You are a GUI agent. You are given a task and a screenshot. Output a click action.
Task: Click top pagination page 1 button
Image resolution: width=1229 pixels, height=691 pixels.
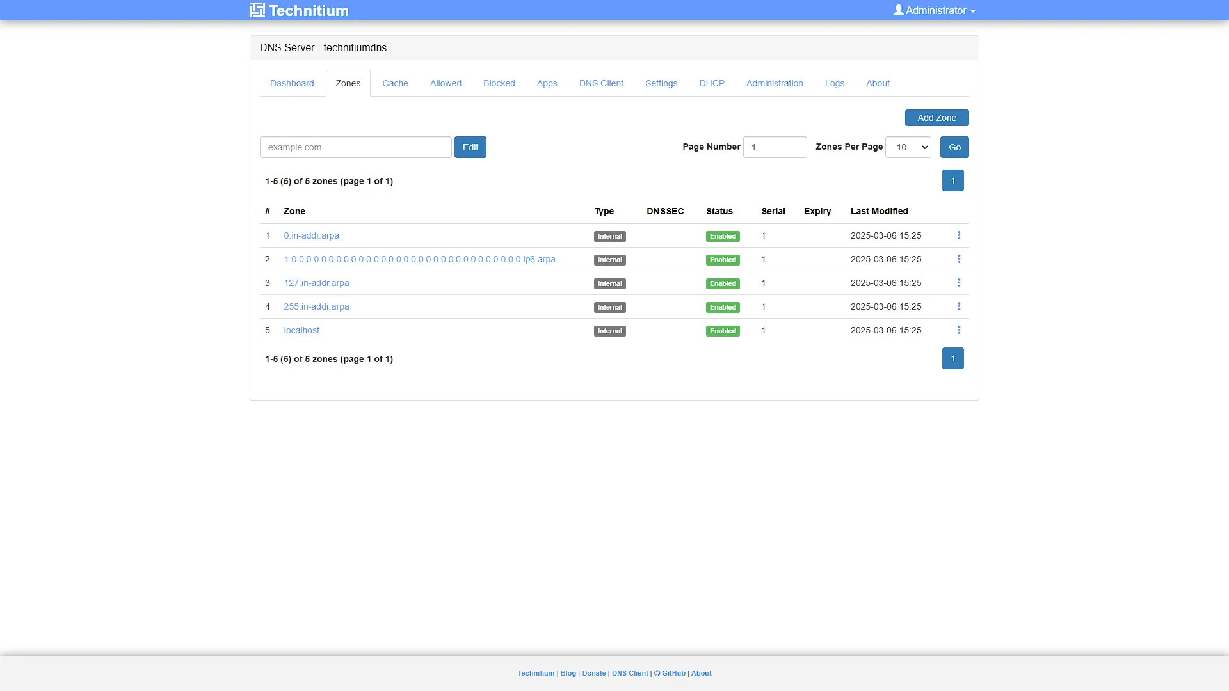click(x=953, y=180)
